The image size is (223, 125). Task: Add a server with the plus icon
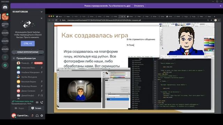pos(5,57)
